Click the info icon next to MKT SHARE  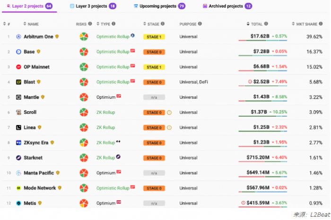pyautogui.click(x=321, y=24)
